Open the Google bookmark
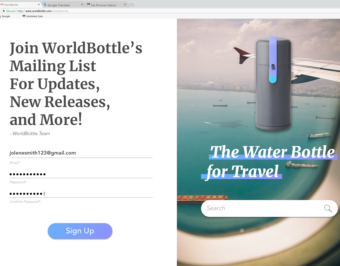 (5, 16)
